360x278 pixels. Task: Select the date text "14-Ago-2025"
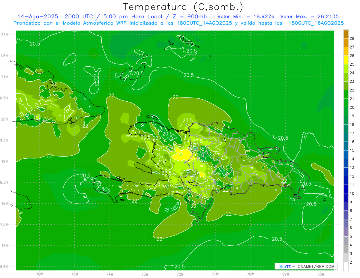point(38,17)
